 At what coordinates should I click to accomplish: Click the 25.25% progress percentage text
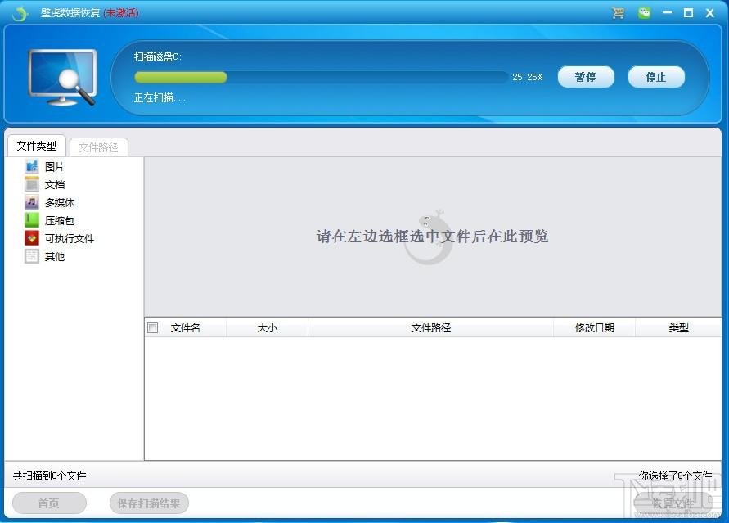point(527,77)
